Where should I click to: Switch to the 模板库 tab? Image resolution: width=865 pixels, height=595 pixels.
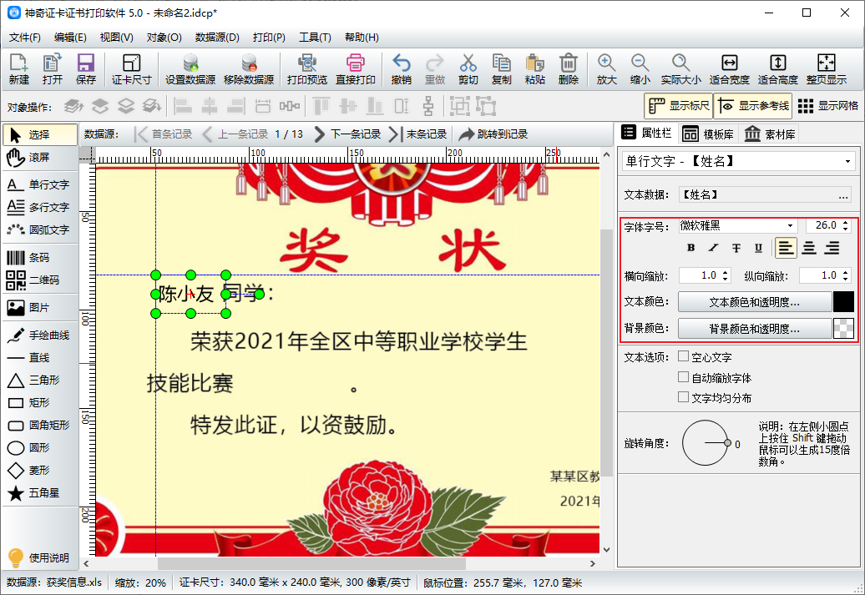(708, 134)
